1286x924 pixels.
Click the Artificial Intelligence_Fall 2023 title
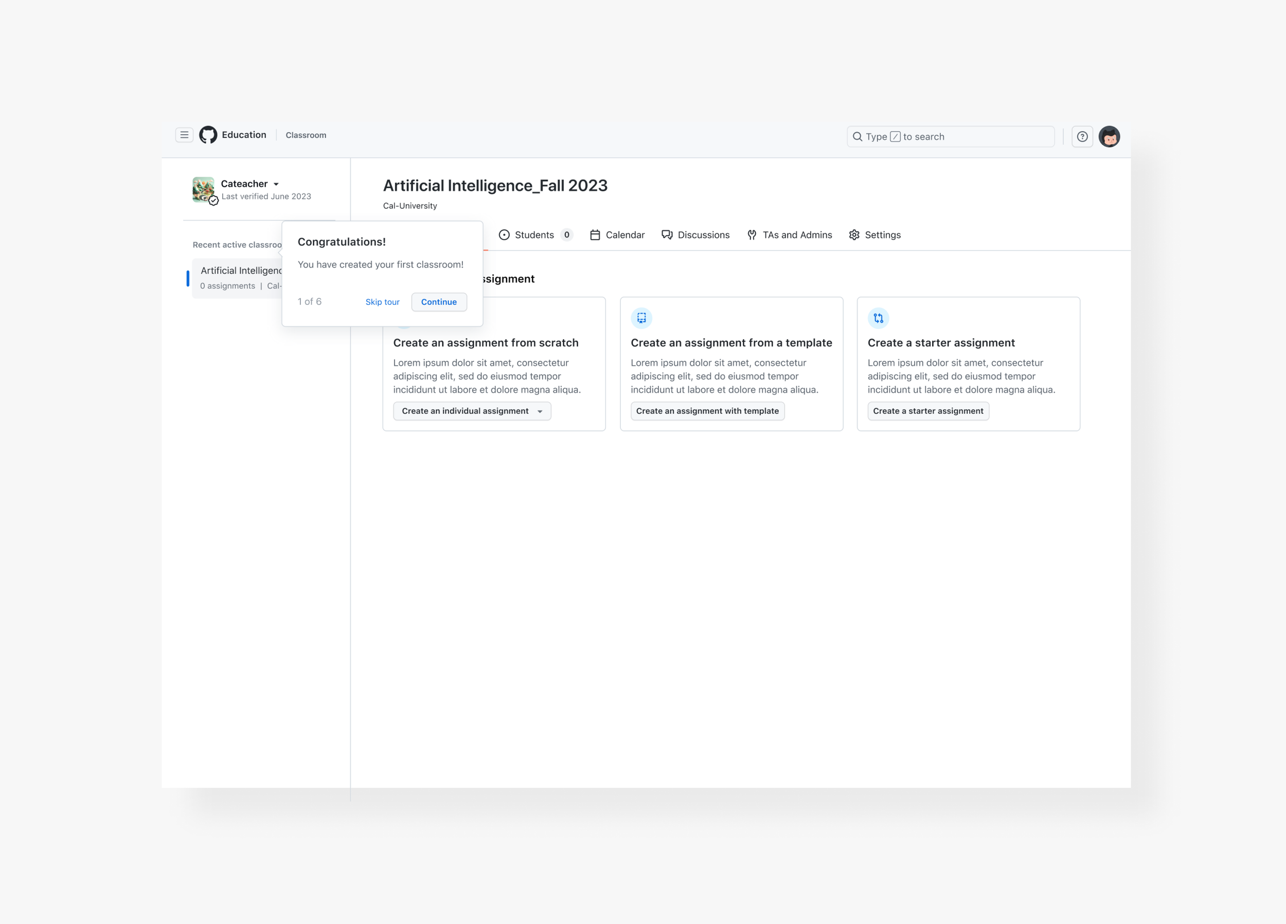pyautogui.click(x=495, y=186)
